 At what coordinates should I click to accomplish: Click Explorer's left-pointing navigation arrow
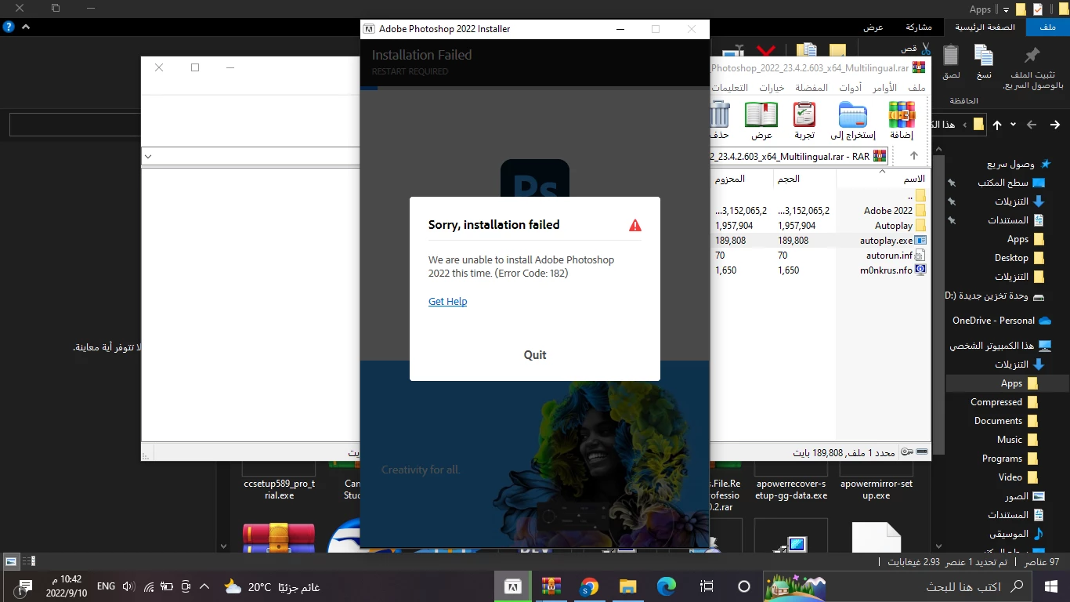tap(1032, 125)
